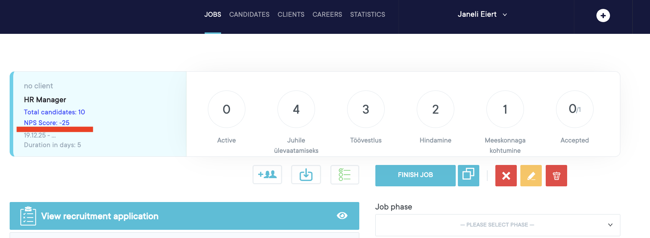Click the add candidates icon button
650x238 pixels.
(267, 175)
